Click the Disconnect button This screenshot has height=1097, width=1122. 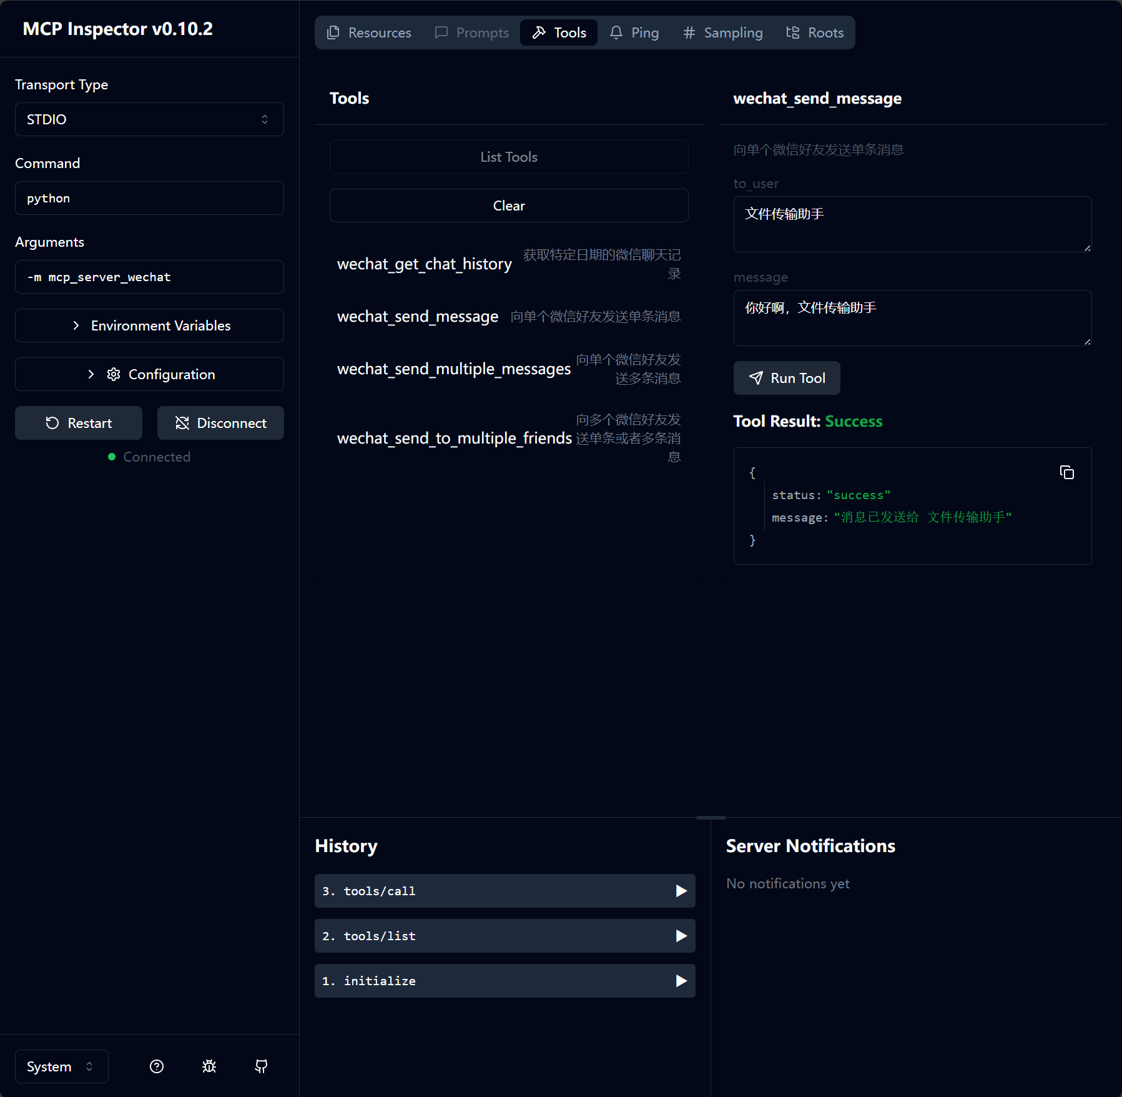[x=220, y=423]
